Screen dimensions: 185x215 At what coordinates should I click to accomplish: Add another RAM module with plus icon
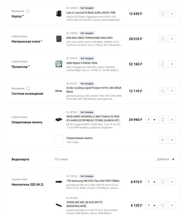pos(163,140)
